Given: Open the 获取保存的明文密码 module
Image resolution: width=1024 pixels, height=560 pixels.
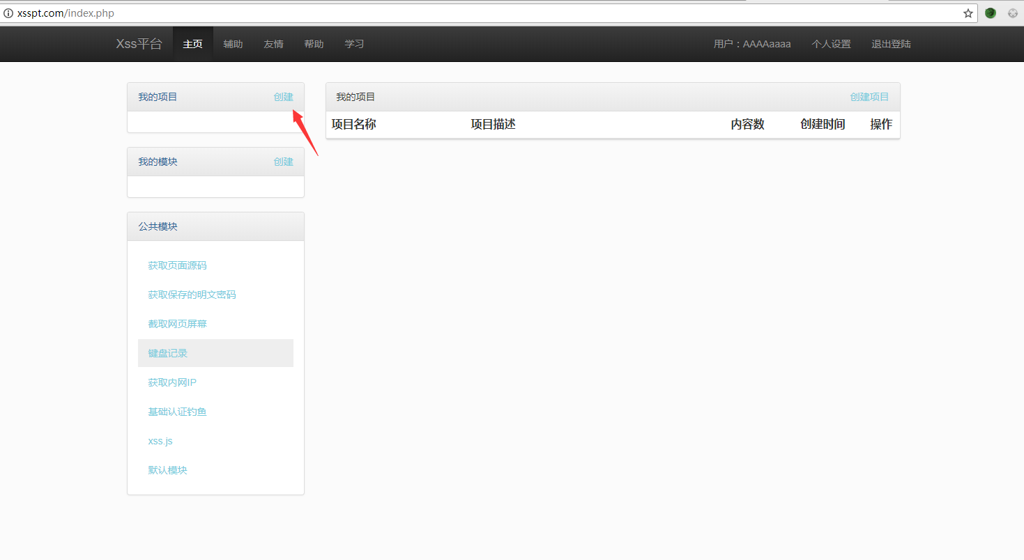Looking at the screenshot, I should tap(192, 295).
